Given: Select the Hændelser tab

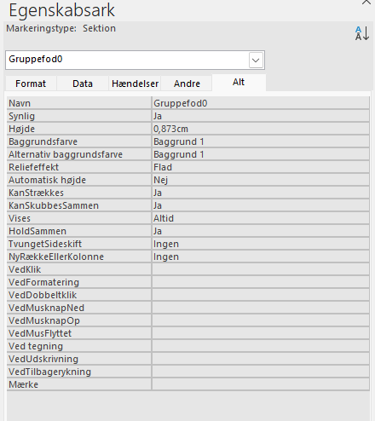Looking at the screenshot, I should tap(135, 84).
